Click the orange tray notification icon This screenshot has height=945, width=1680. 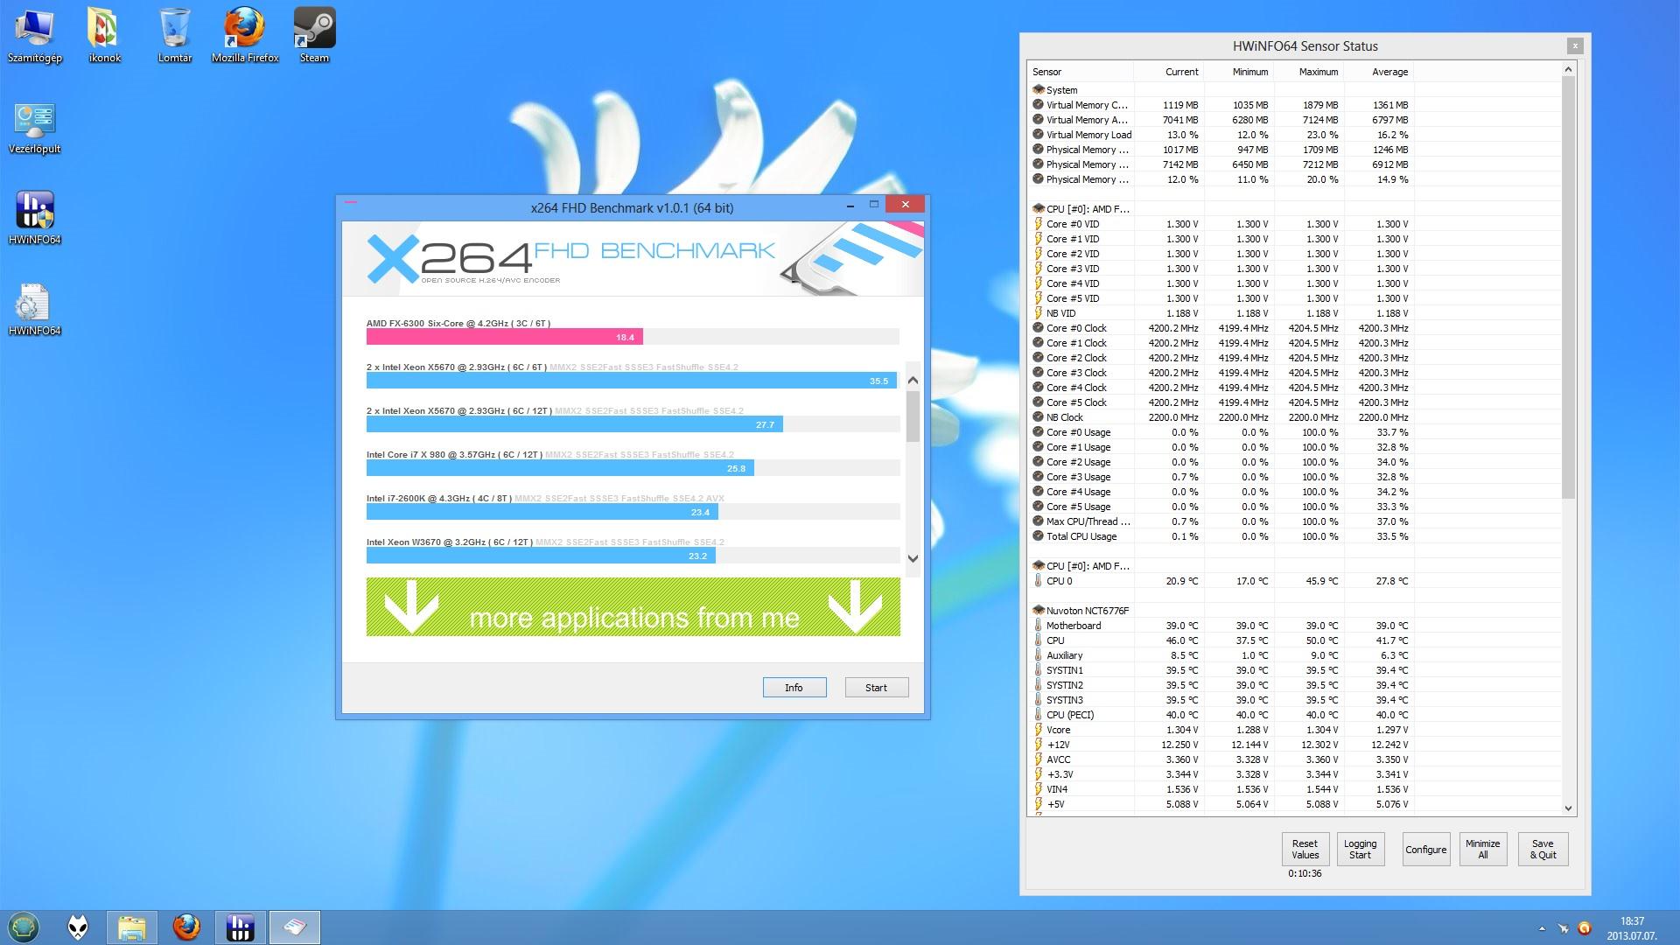(x=1585, y=928)
